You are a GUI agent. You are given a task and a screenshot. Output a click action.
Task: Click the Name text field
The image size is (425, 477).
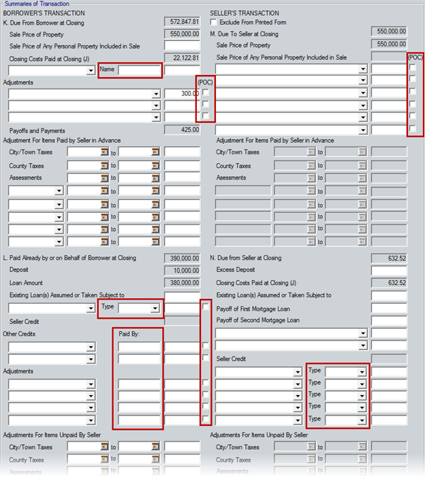[139, 70]
